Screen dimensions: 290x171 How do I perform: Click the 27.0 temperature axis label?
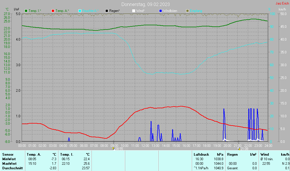point(7,14)
